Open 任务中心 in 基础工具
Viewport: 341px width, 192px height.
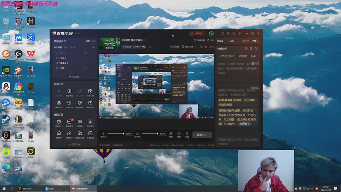(x=59, y=123)
